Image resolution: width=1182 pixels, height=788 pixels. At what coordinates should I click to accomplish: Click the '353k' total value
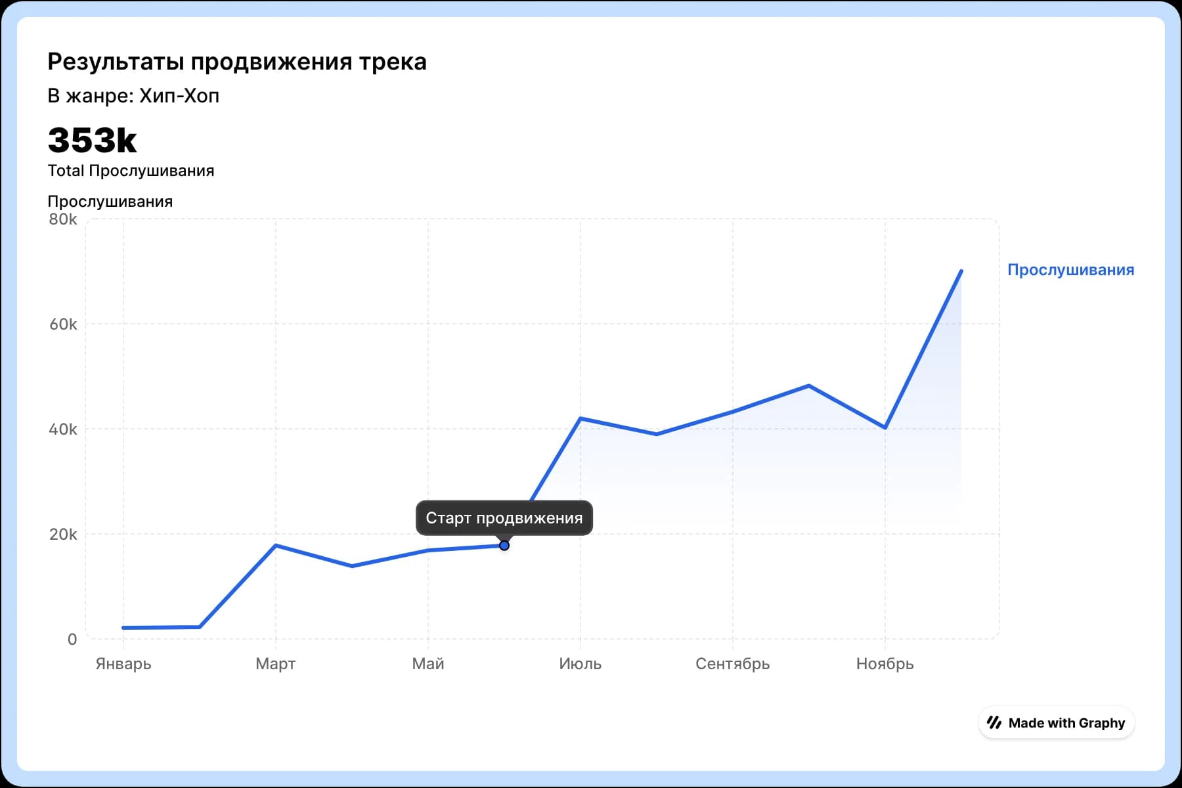point(93,140)
